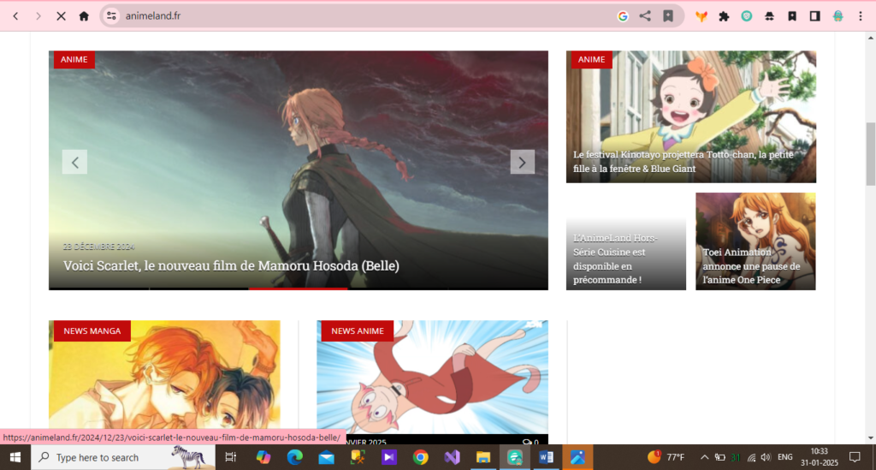Select the active red carousel indicator
Screen dimensions: 876x470
(x=298, y=289)
